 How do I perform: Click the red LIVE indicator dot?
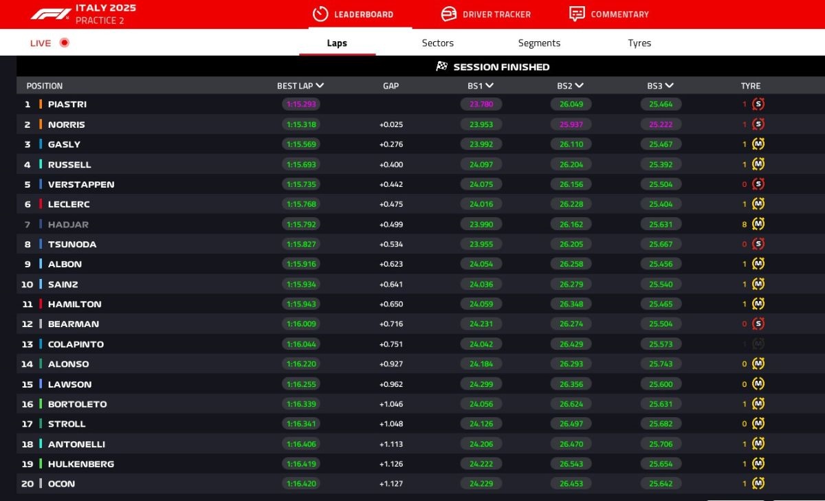point(65,43)
